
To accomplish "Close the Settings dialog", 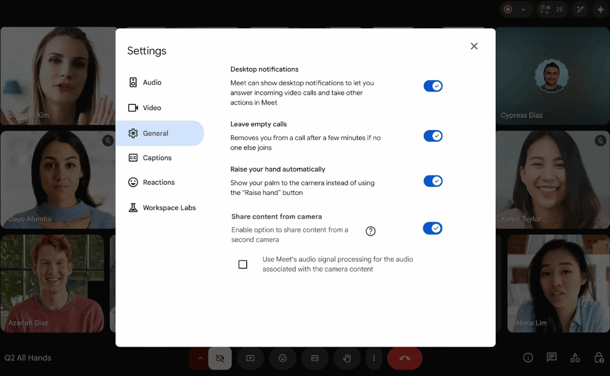I will (474, 46).
